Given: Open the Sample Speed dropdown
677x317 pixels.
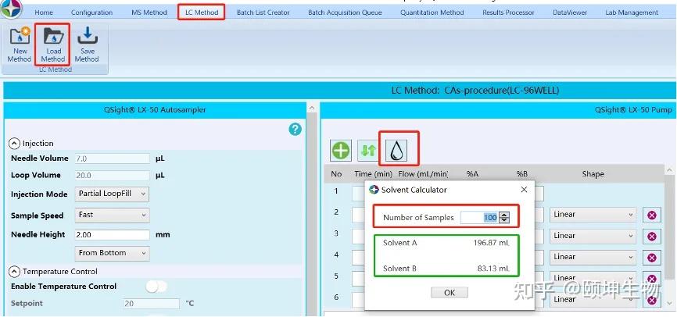Looking at the screenshot, I should pyautogui.click(x=112, y=215).
